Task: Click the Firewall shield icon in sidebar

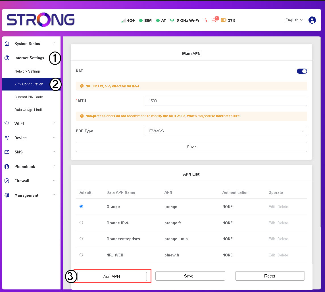Action: 7,181
